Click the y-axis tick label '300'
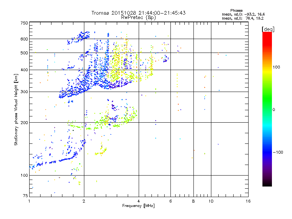 click(24, 92)
